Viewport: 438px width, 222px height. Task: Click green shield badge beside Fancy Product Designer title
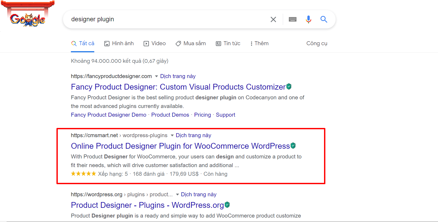tap(289, 86)
